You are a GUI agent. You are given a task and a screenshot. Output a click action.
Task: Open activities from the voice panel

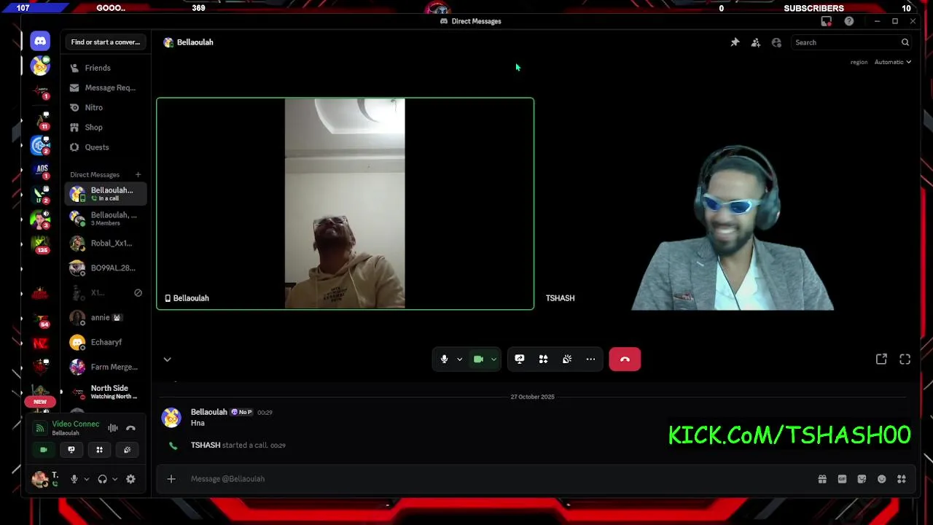[x=99, y=450]
